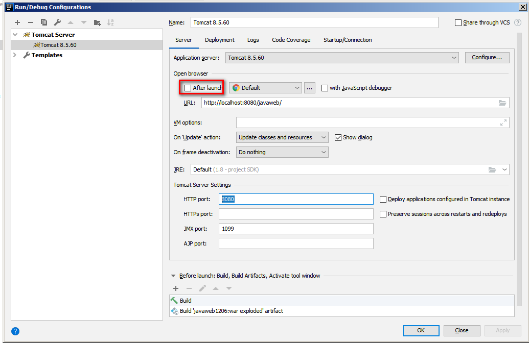Click the browser ellipsis button
Viewport: 529px width, 343px height.
pyautogui.click(x=309, y=88)
